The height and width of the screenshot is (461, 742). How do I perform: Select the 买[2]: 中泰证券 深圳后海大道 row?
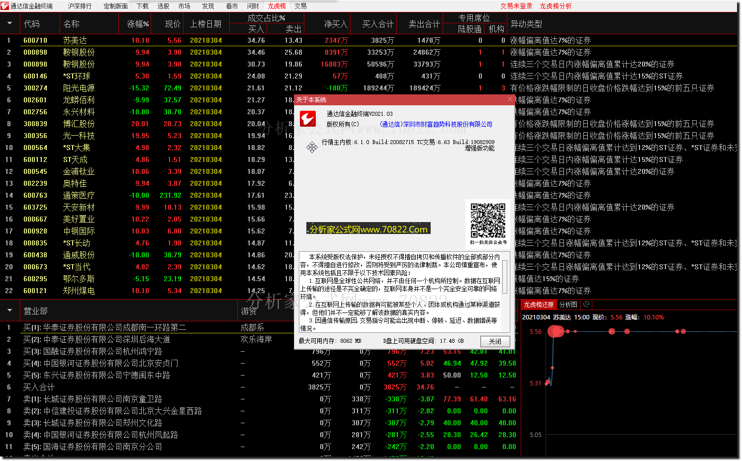click(x=96, y=339)
